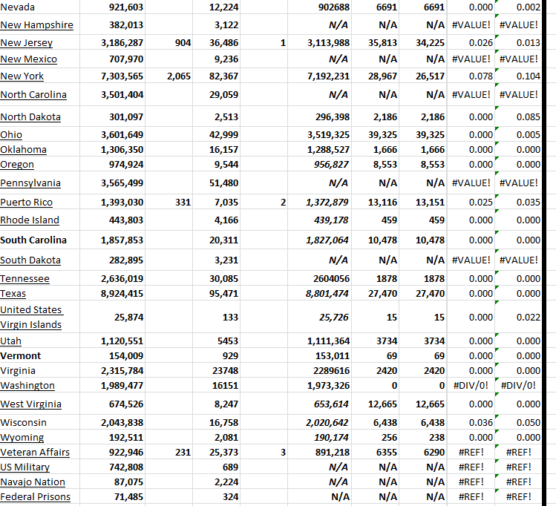Open the New York link
Image resolution: width=556 pixels, height=506 pixels.
(x=22, y=76)
